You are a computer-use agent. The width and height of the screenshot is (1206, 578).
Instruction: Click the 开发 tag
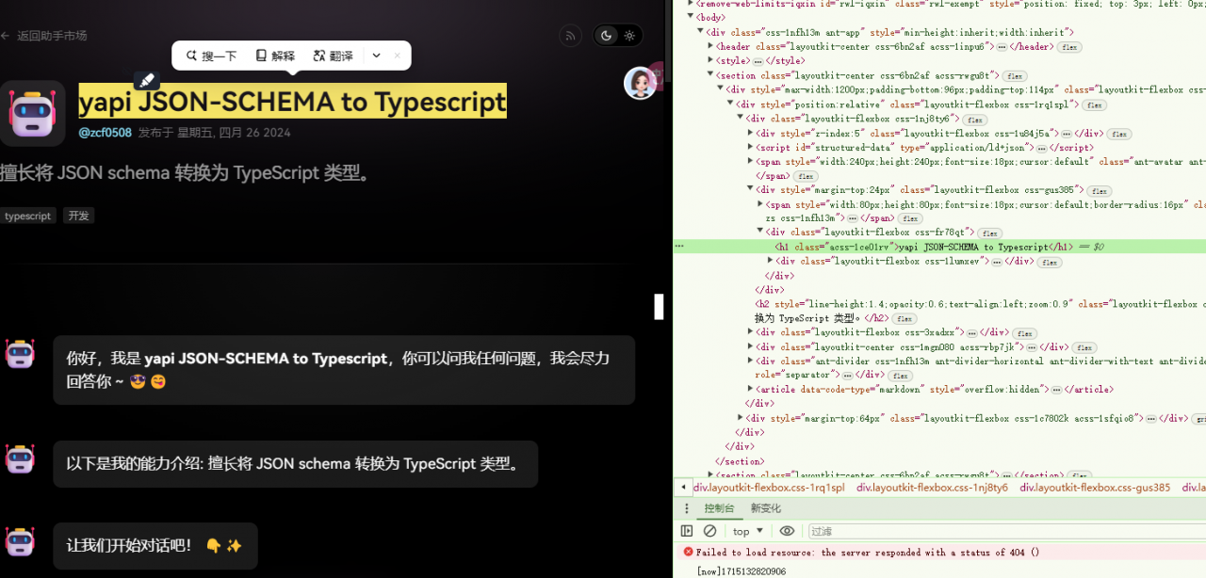click(79, 216)
